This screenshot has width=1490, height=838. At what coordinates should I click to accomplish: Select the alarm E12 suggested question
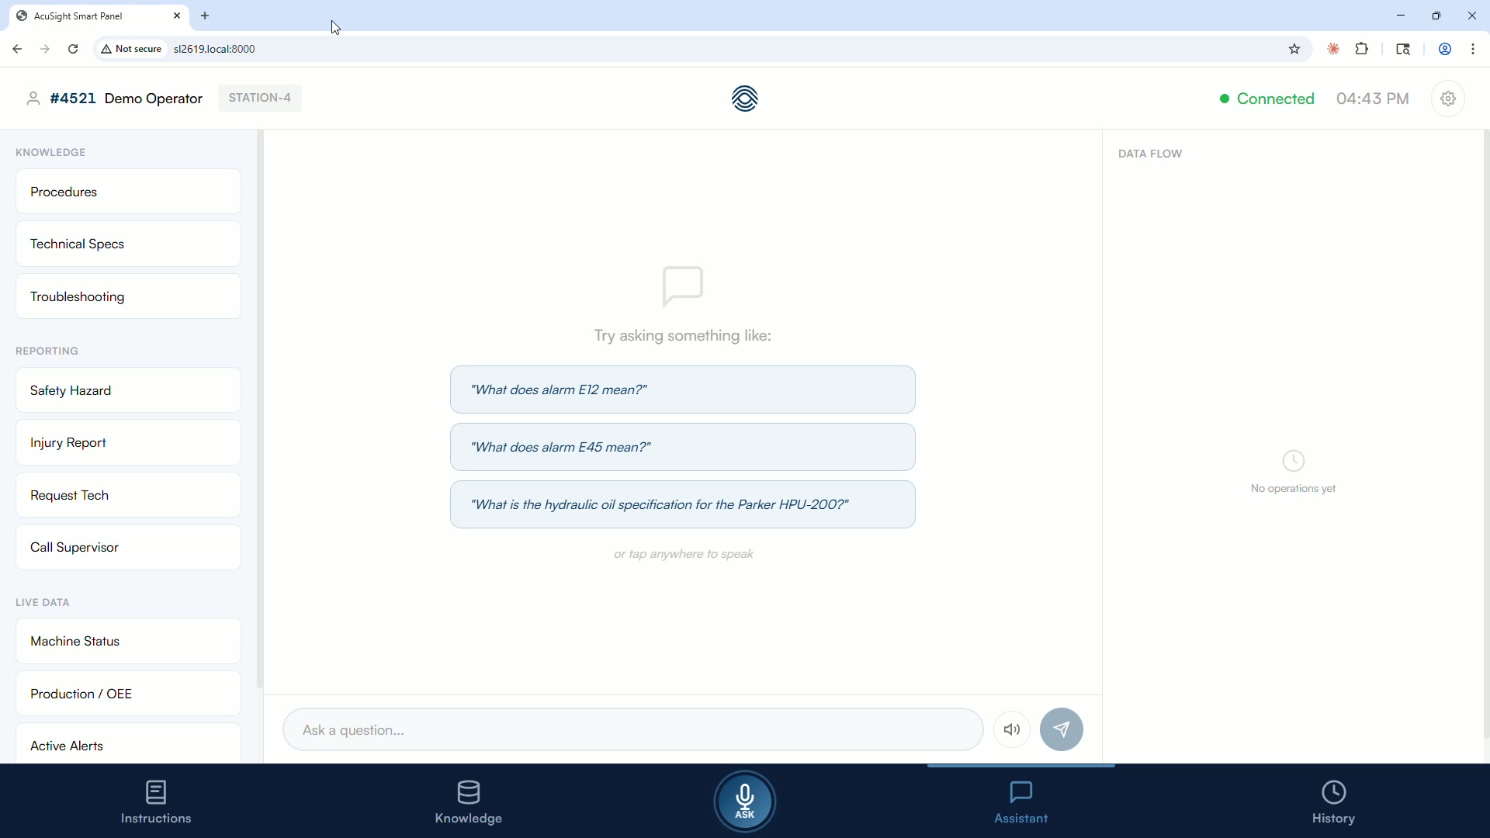683,390
